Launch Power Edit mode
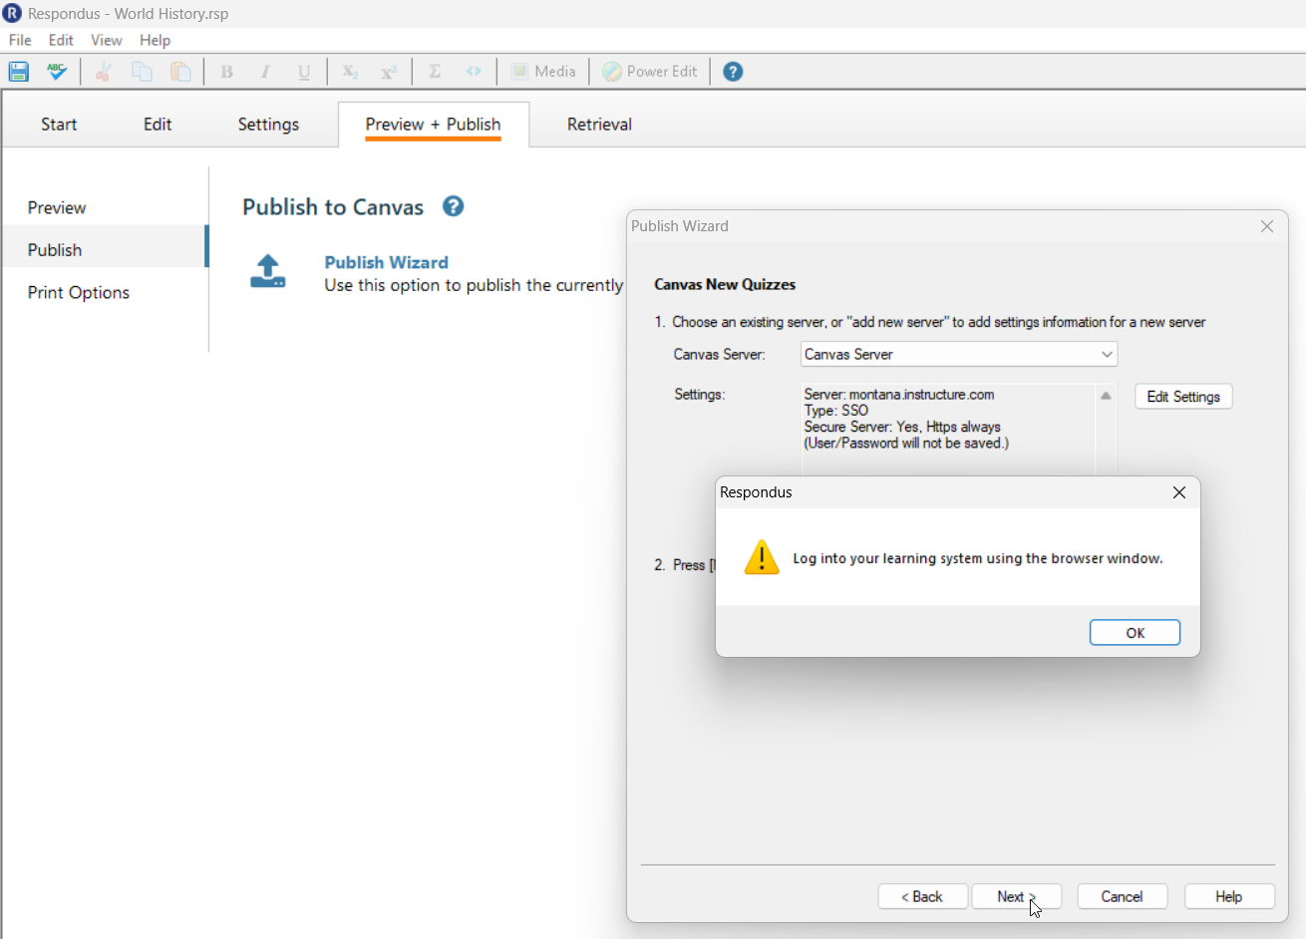Screen dimensions: 1306x939 click(649, 71)
